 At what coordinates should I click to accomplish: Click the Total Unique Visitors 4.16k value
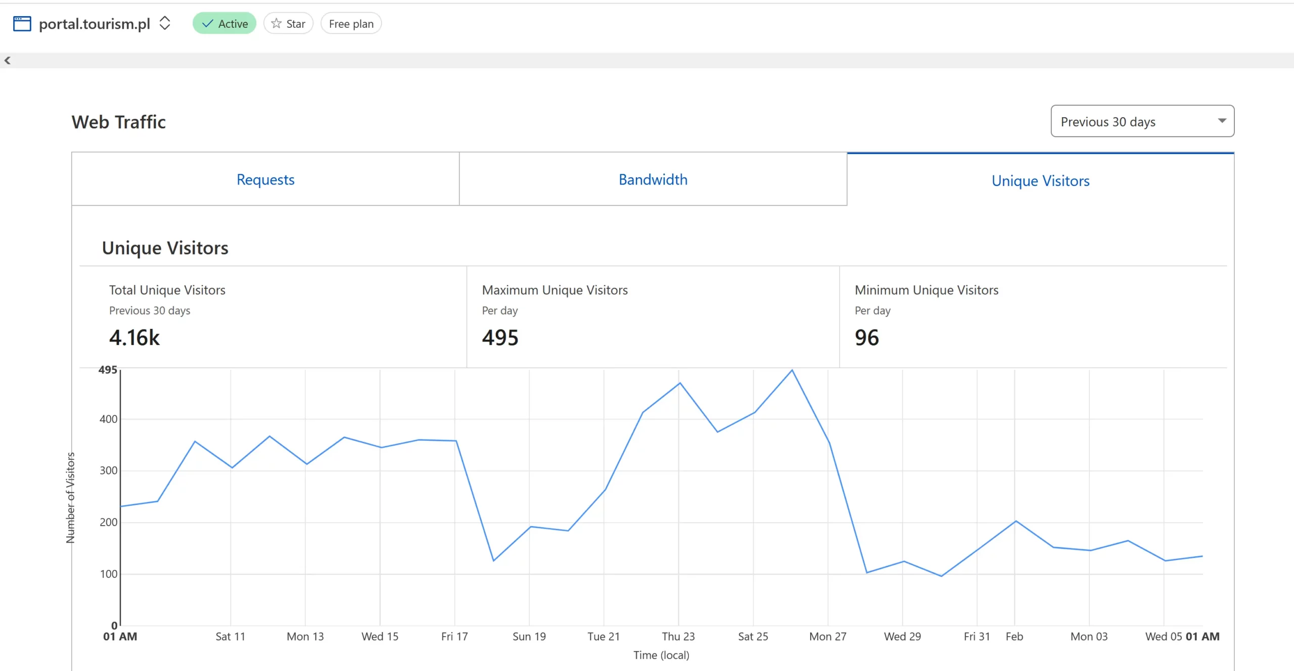pyautogui.click(x=134, y=338)
